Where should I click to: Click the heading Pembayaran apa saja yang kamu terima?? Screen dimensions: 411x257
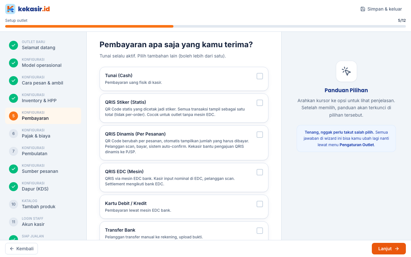(x=176, y=45)
